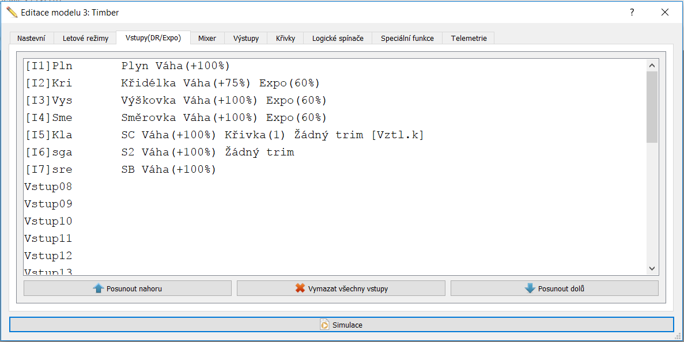This screenshot has height=342, width=684.
Task: Select the empty Vstup08 row
Action: [x=48, y=187]
